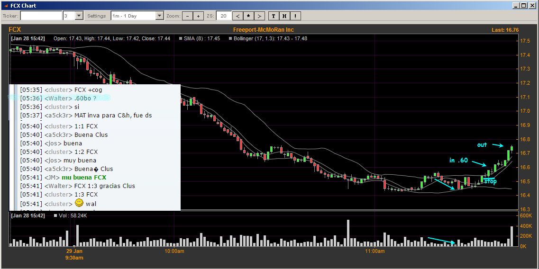Click the Last: 16.76 price label
This screenshot has height=269, width=539.
505,30
